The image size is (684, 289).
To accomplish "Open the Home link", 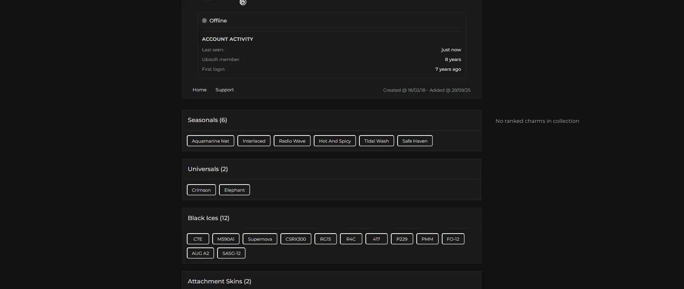I will (x=200, y=90).
